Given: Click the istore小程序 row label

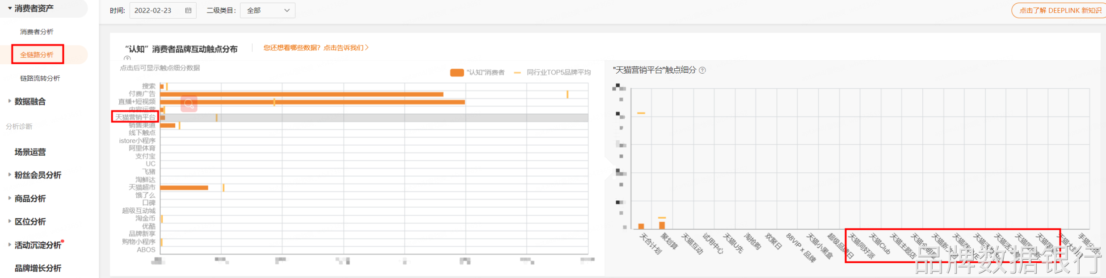Looking at the screenshot, I should click(137, 141).
